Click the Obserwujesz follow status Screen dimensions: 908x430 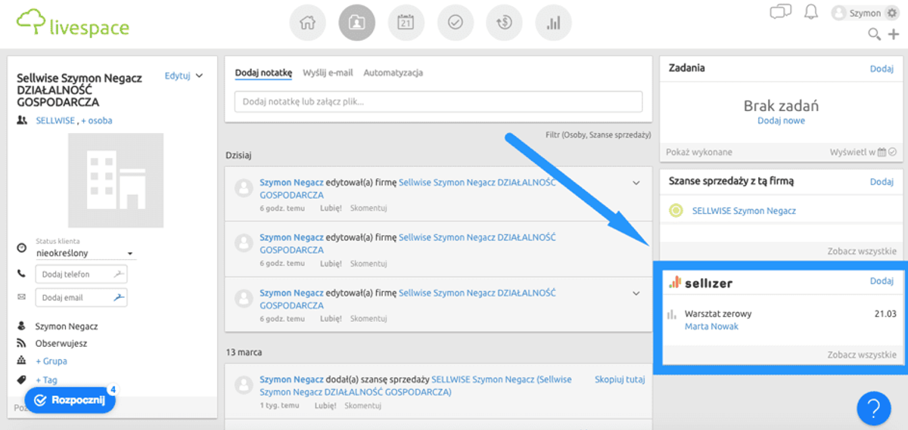(x=61, y=343)
